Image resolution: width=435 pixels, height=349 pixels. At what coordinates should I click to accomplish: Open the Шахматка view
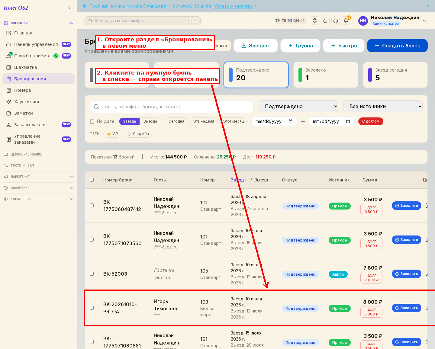click(38, 67)
